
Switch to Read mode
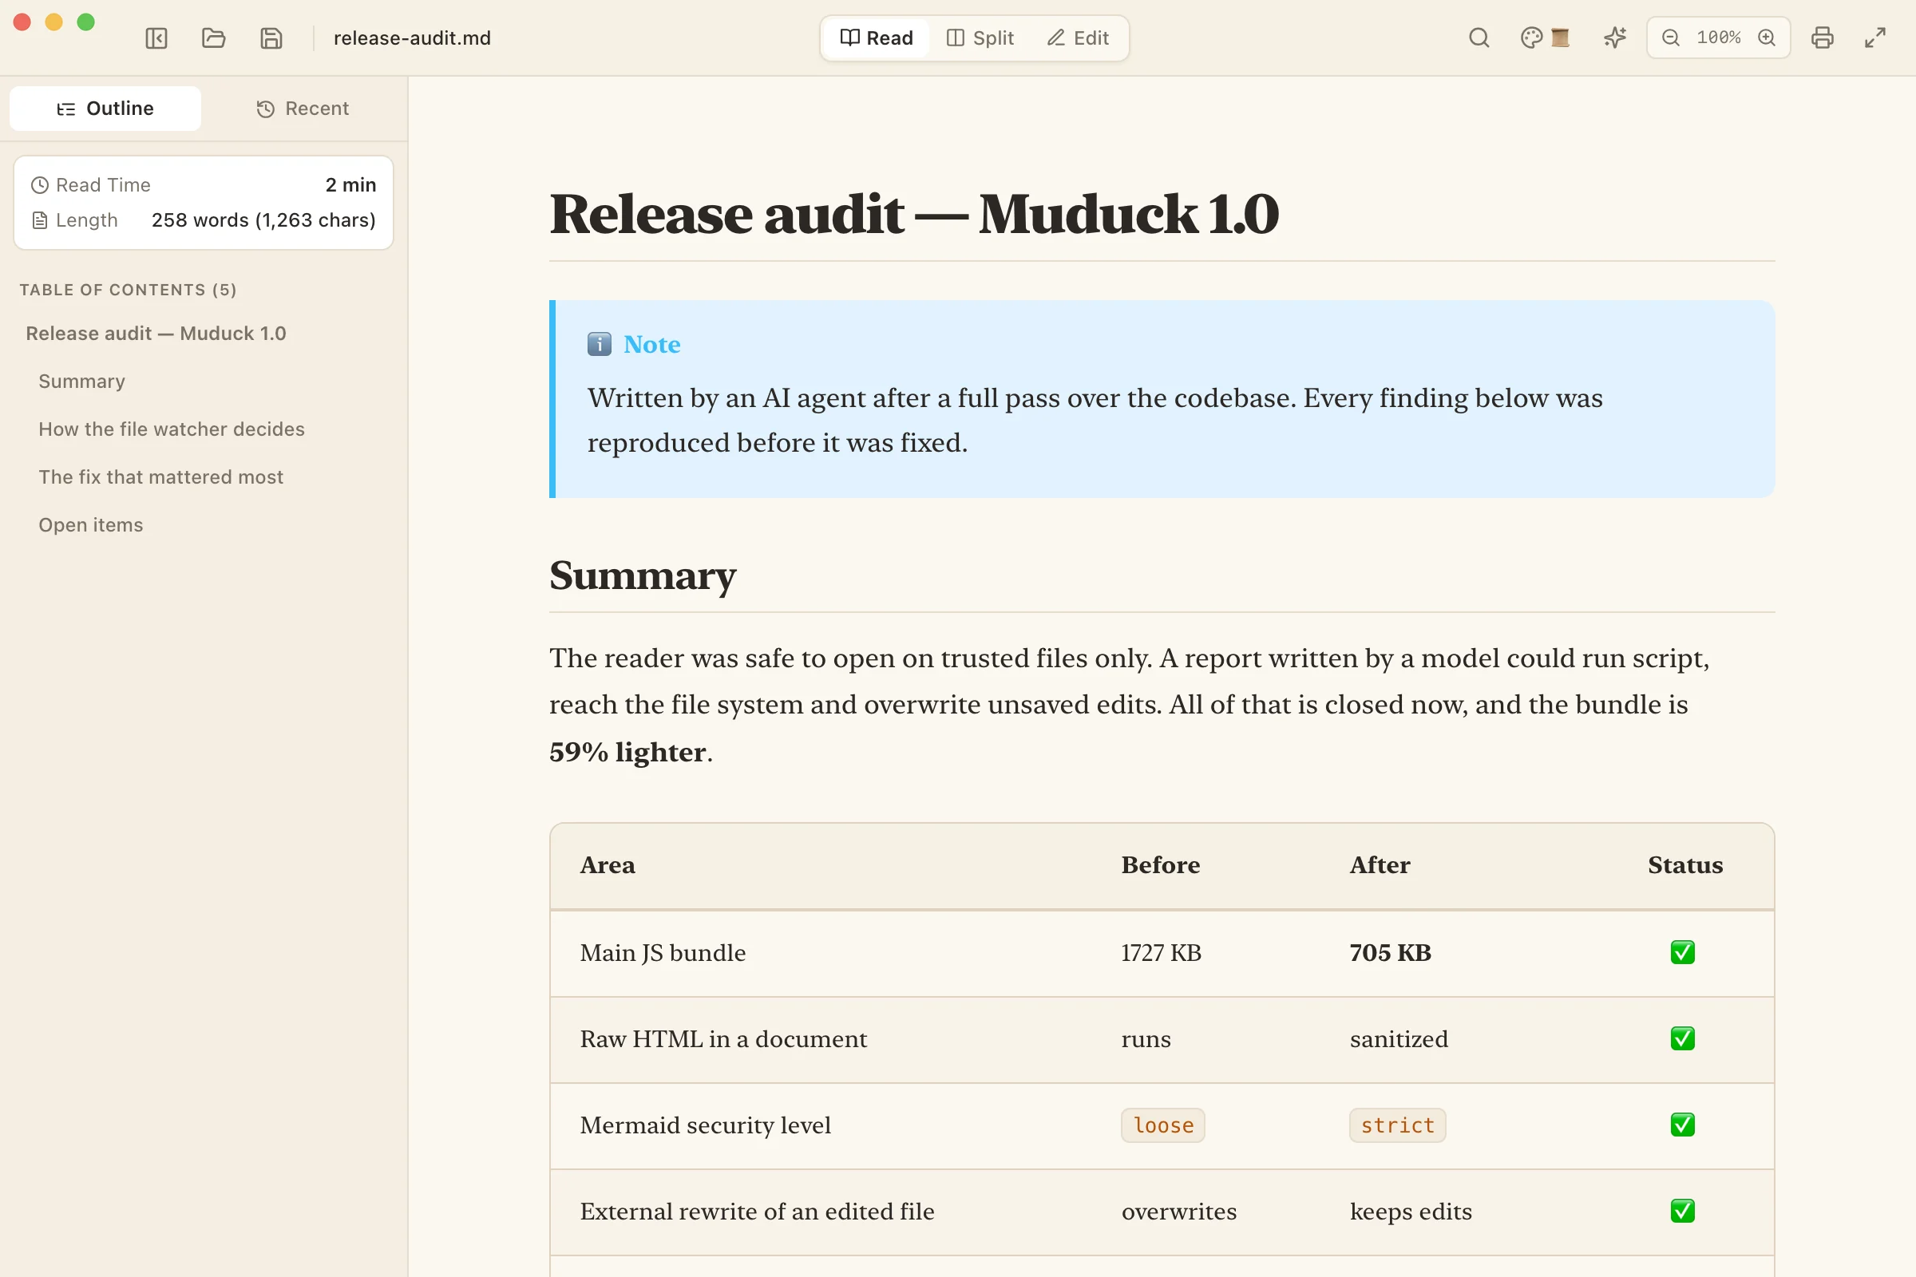click(x=877, y=38)
